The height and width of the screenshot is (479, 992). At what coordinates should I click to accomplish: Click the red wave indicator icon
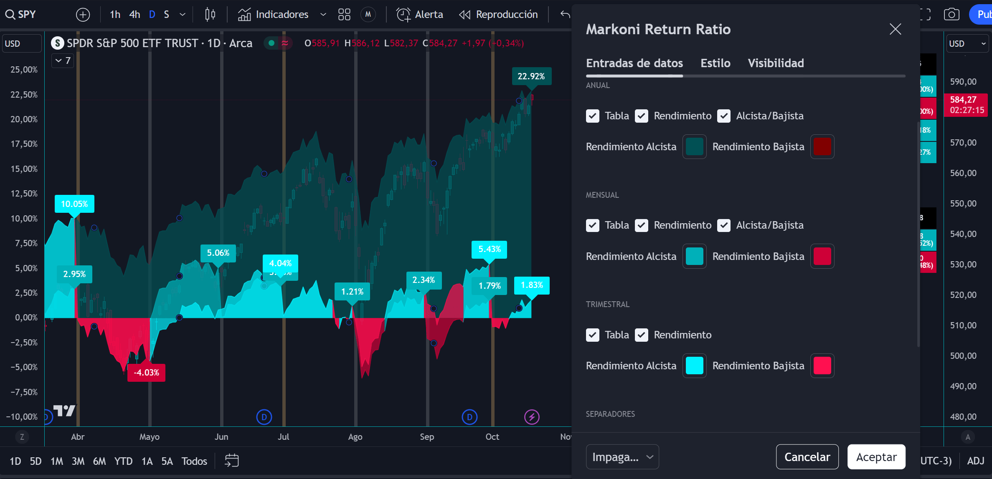pos(285,43)
